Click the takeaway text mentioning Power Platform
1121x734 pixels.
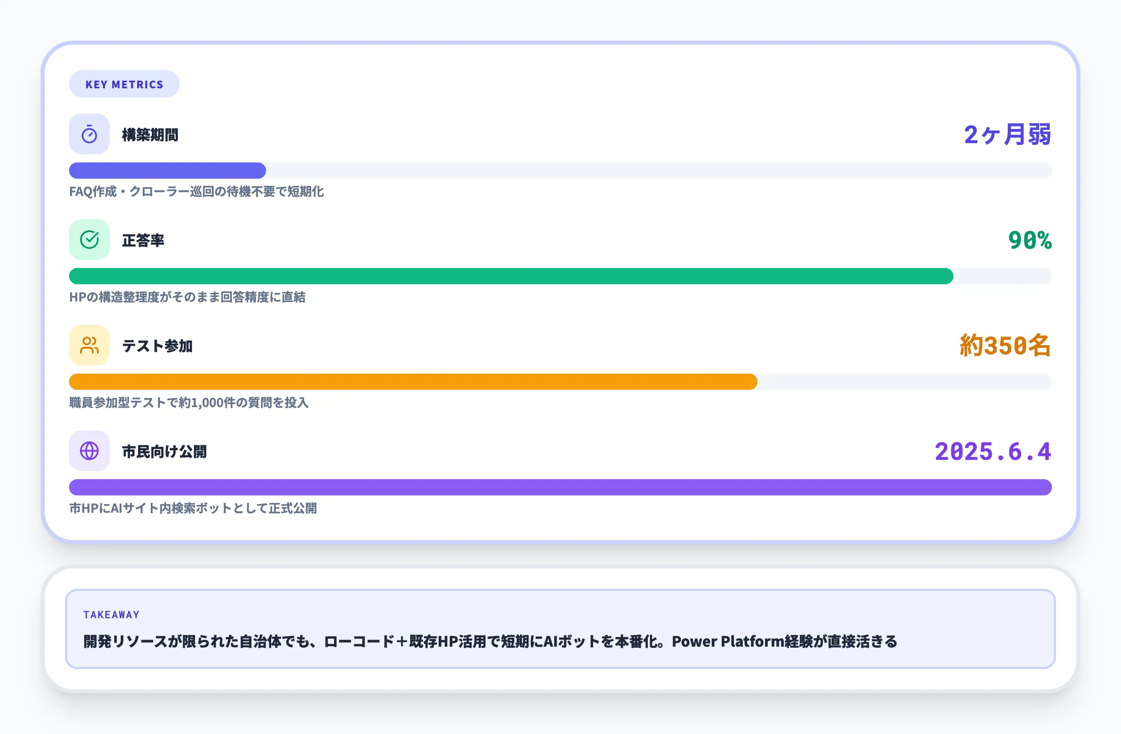pyautogui.click(x=490, y=642)
